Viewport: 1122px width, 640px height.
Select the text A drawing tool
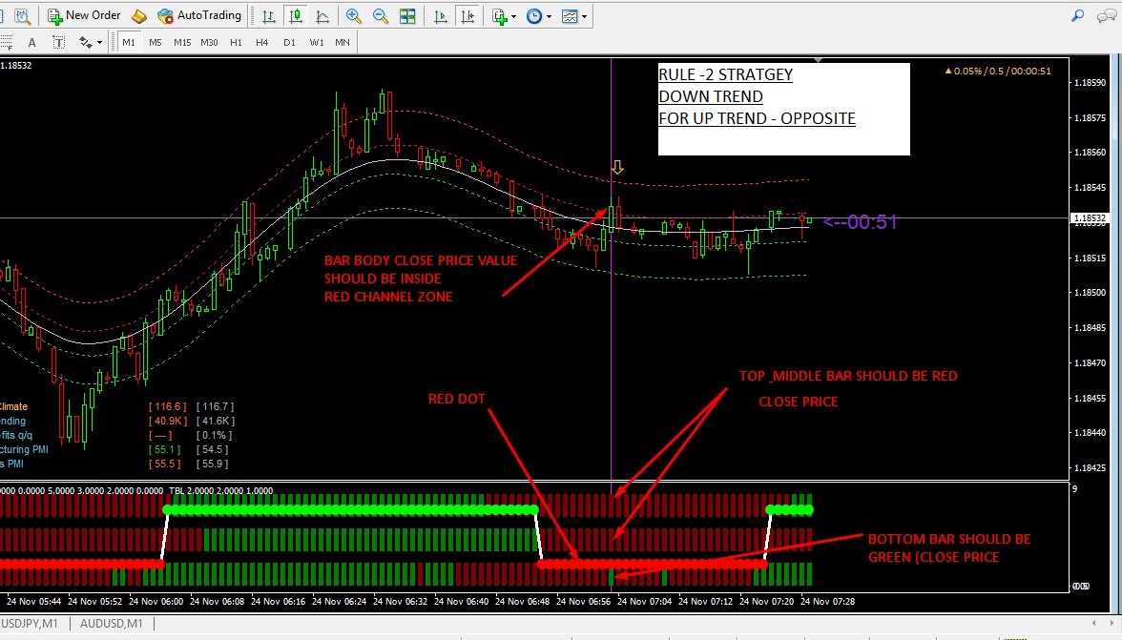pos(31,42)
